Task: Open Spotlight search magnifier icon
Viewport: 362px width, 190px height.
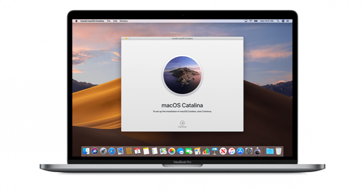Action: tap(278, 21)
